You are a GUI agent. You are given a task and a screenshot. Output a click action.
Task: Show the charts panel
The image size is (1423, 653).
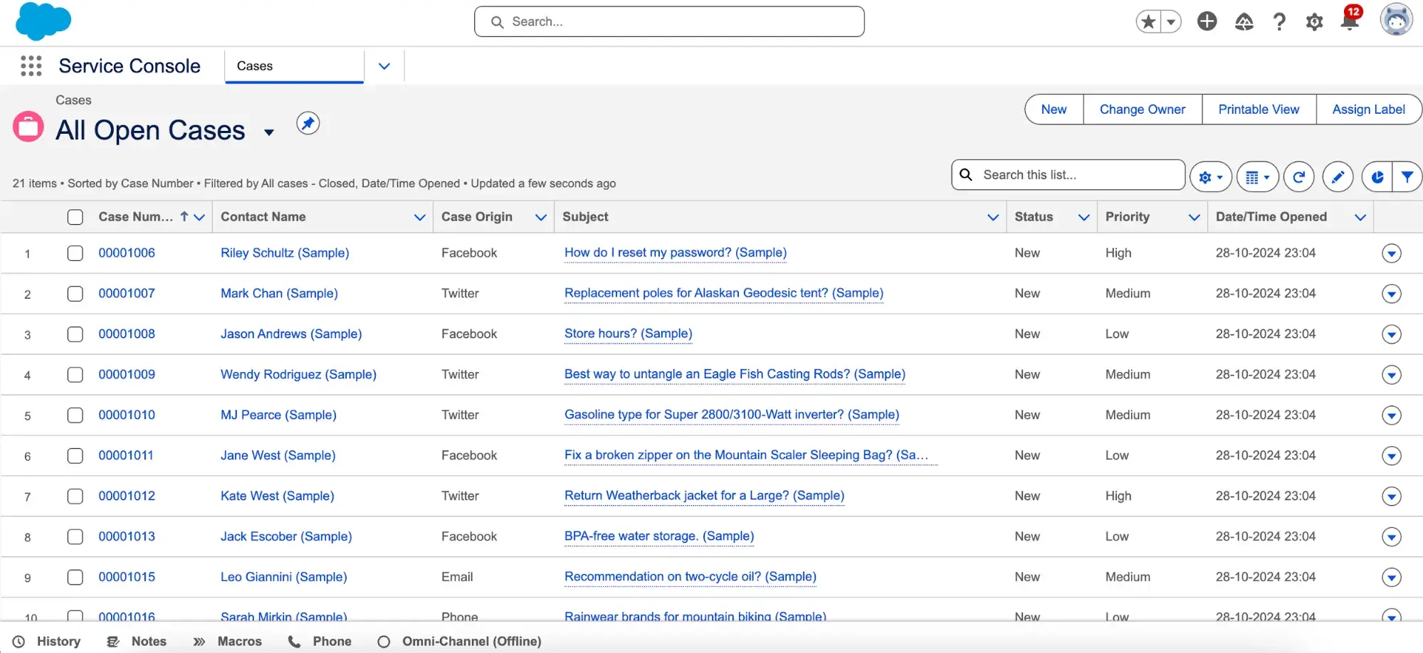1377,177
